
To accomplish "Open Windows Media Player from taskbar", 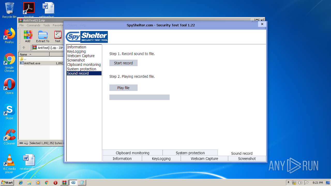I will click(38, 183).
